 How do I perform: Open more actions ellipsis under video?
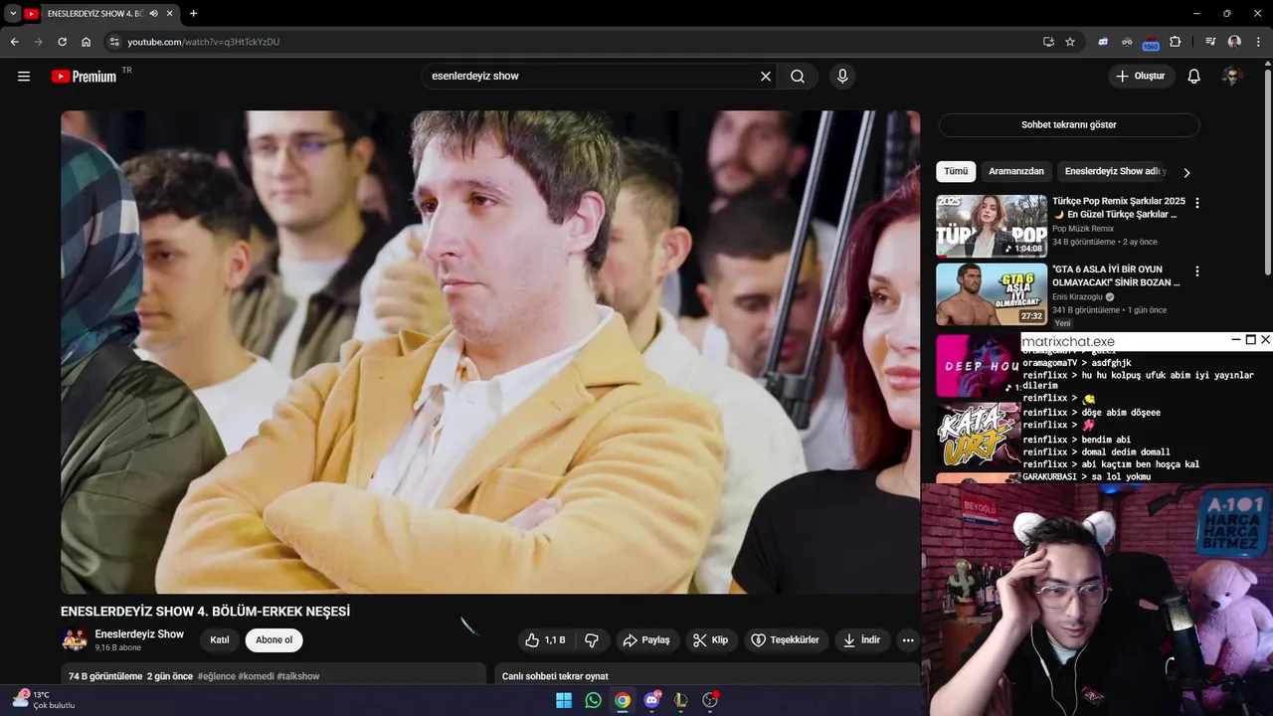tap(908, 640)
